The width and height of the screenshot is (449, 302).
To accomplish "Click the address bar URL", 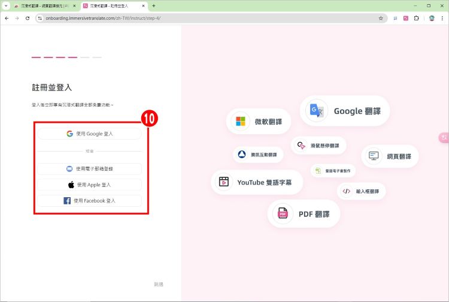I will (103, 18).
